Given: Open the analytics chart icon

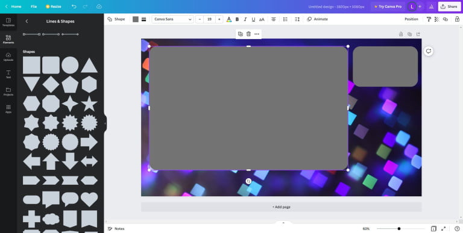Looking at the screenshot, I should (x=432, y=7).
